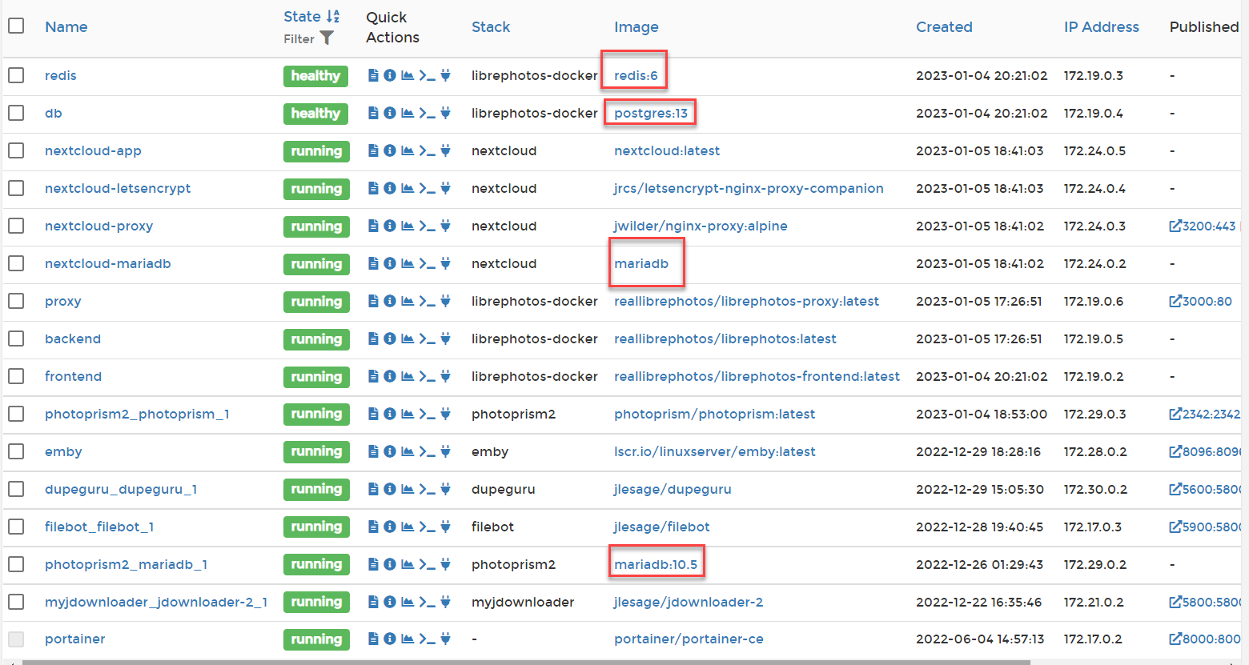Viewport: 1249px width, 665px height.
Task: Click attach plug icon for photoprism2_photoprism_1
Action: [x=446, y=414]
